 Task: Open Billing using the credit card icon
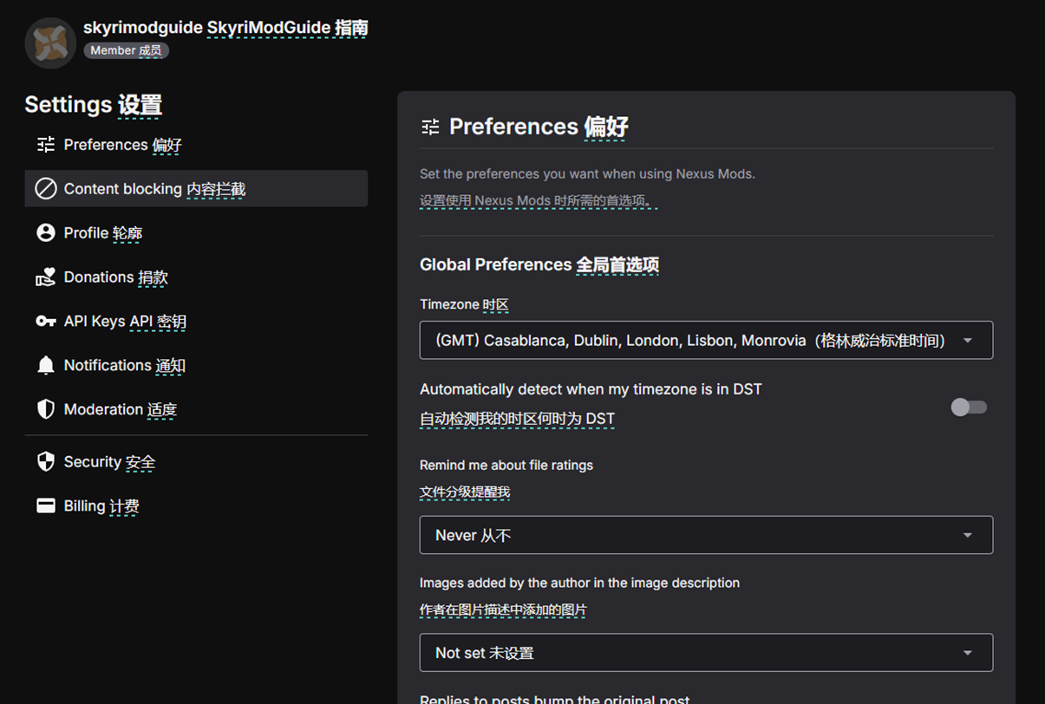[46, 505]
